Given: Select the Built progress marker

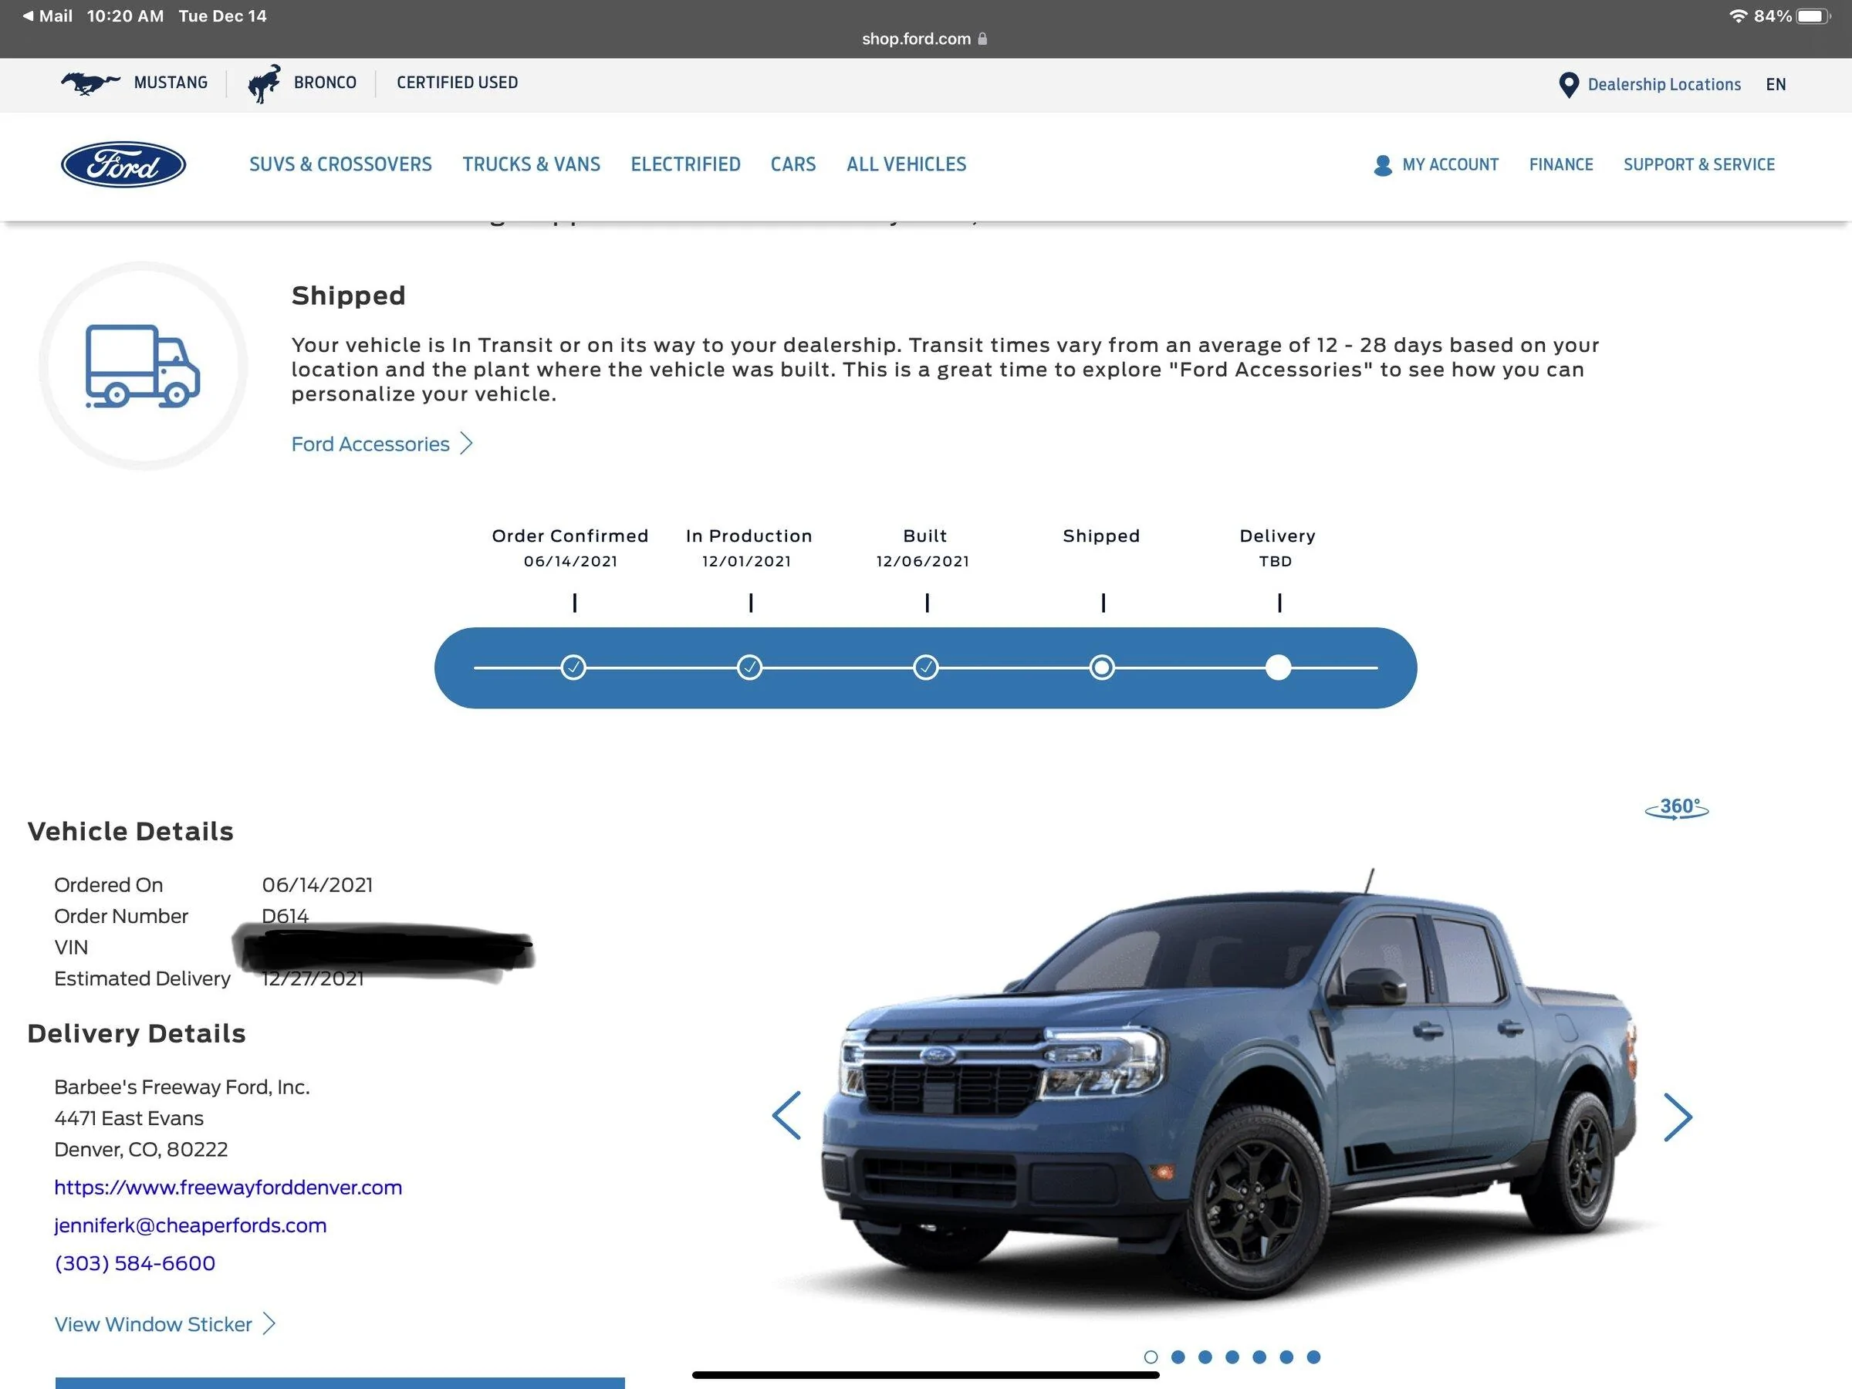Looking at the screenshot, I should pyautogui.click(x=926, y=667).
